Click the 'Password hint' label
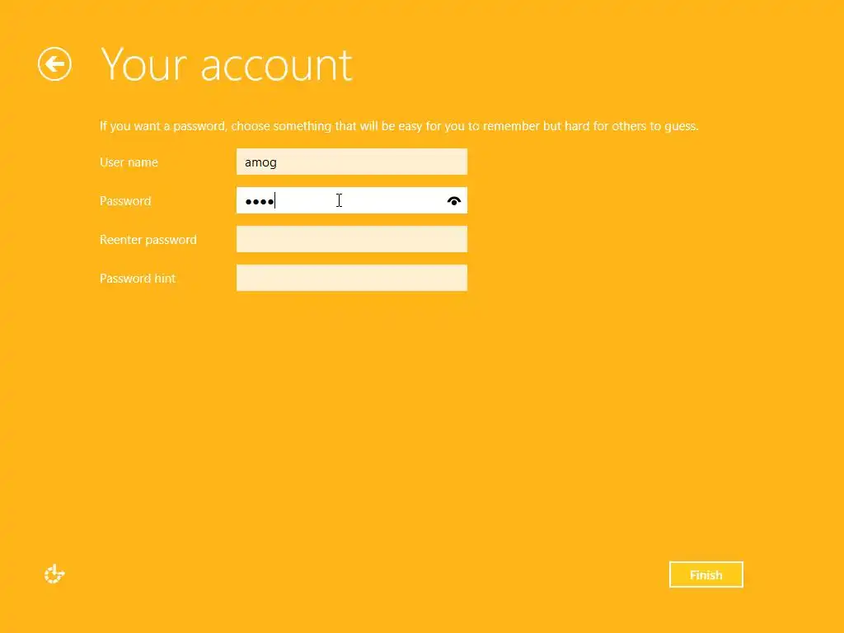The height and width of the screenshot is (633, 844). (138, 279)
